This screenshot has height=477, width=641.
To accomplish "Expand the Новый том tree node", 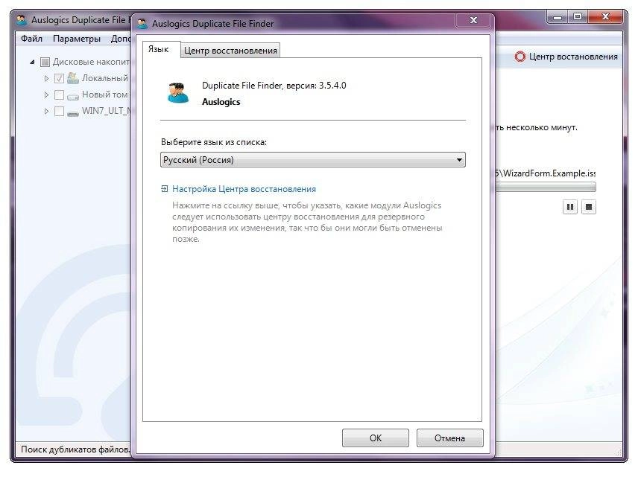I will click(46, 95).
